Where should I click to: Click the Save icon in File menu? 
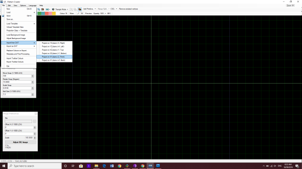(x=3, y=16)
